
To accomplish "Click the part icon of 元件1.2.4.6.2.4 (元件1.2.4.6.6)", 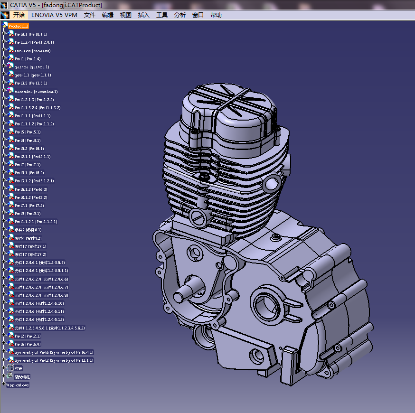I will coord(10,278).
